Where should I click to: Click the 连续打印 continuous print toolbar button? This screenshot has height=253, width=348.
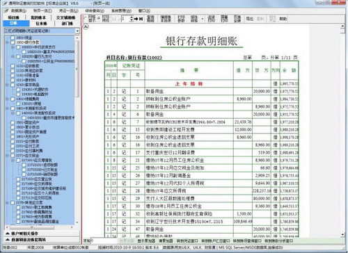(211, 19)
